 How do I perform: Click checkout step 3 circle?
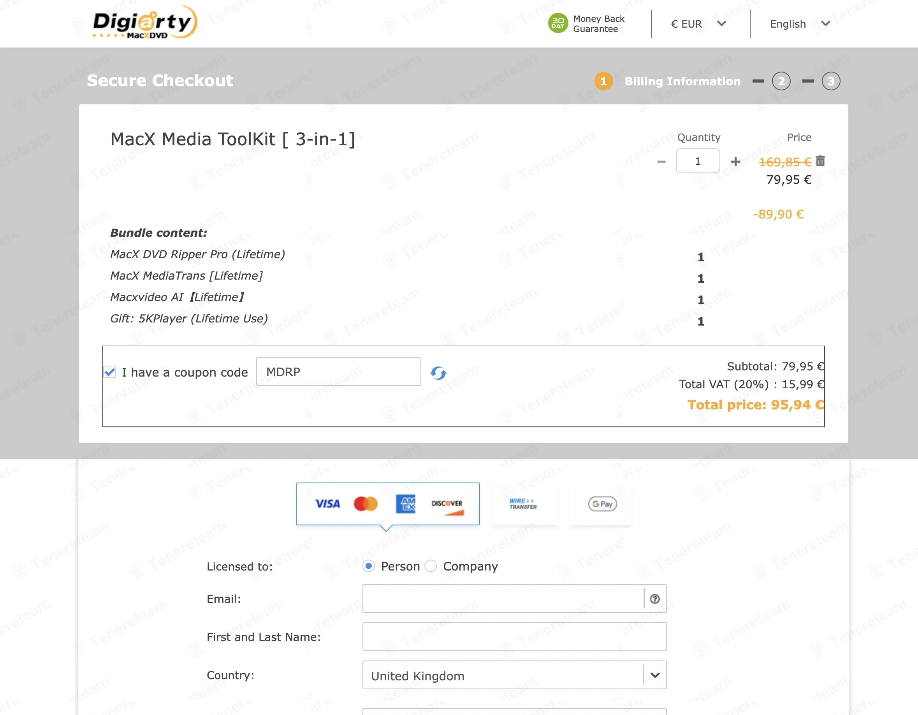(x=830, y=81)
